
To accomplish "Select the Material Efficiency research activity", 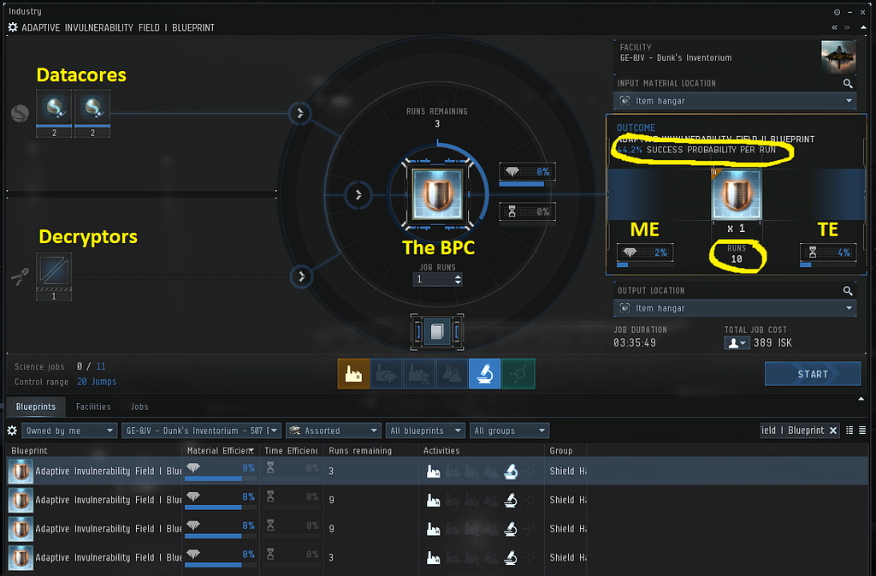I will click(x=386, y=374).
